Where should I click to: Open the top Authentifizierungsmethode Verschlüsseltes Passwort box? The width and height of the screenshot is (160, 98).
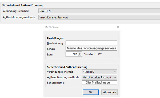[99, 17]
